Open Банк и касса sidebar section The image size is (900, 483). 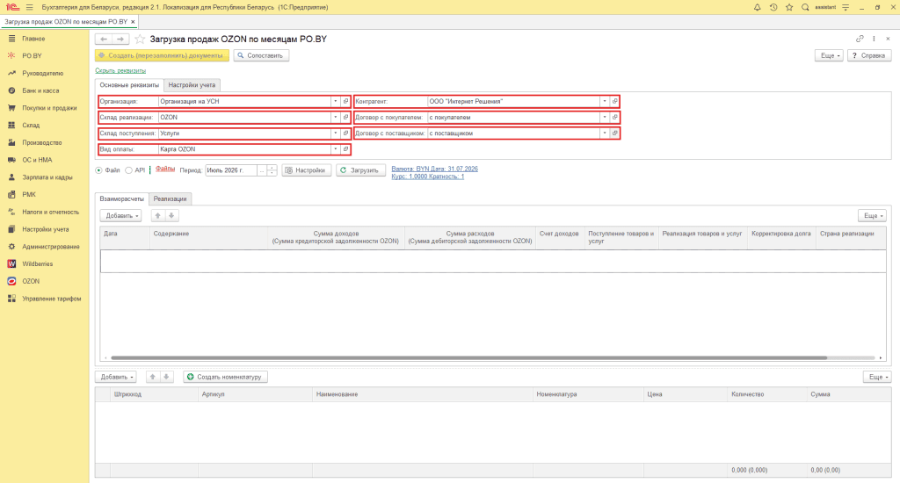click(x=40, y=90)
